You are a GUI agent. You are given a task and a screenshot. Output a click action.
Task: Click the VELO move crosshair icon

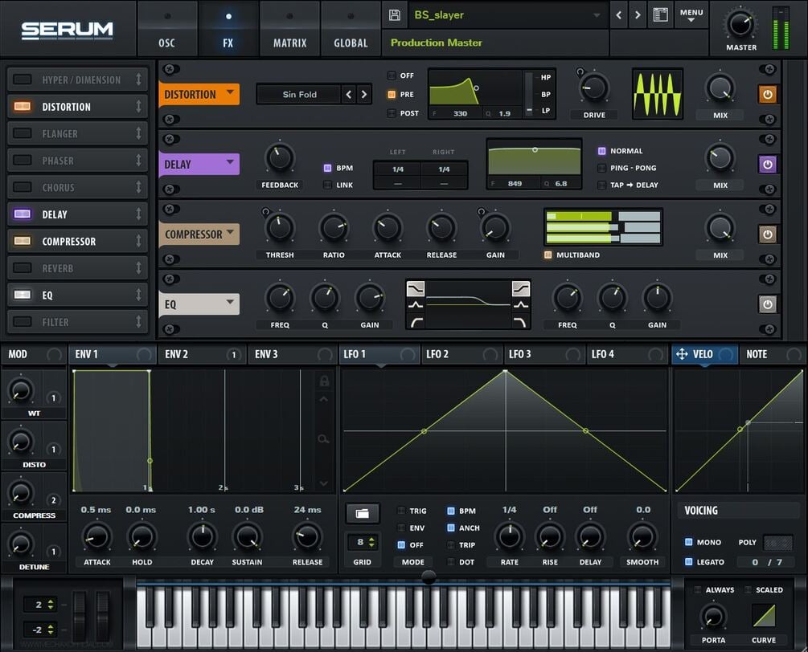[682, 354]
